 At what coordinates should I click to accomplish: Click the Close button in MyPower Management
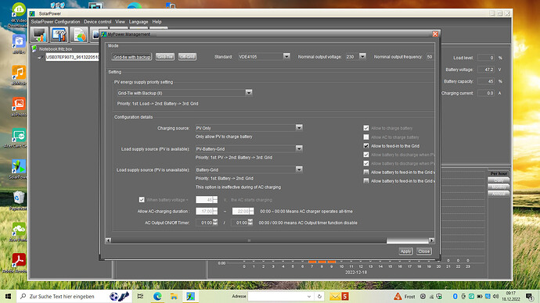[x=423, y=251]
